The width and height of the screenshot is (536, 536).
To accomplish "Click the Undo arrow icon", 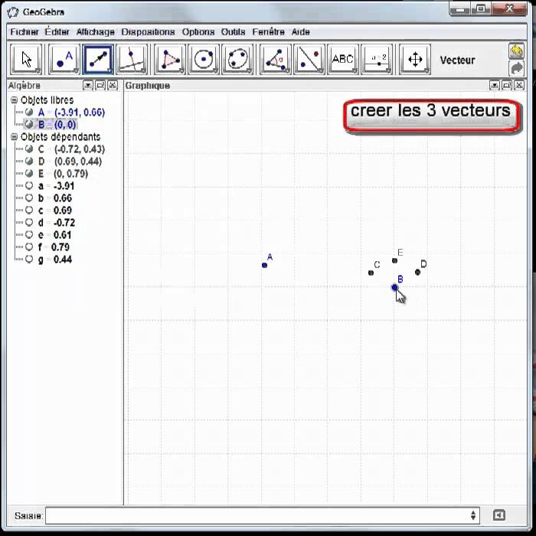I will [x=517, y=51].
